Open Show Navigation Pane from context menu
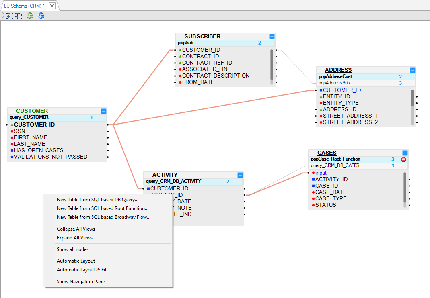 tap(80, 282)
